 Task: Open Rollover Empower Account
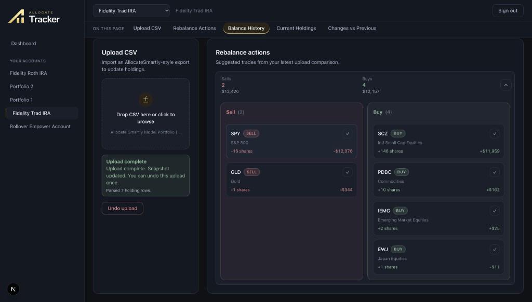click(x=40, y=127)
